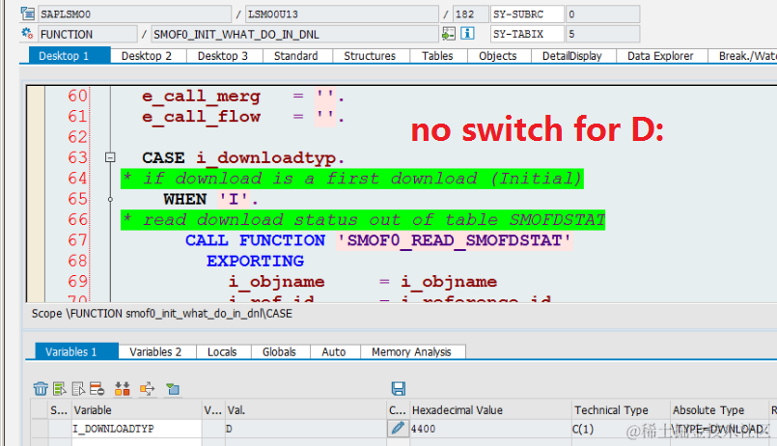Click the green list select-rows icon
Screen dimensions: 777x446
[60, 389]
